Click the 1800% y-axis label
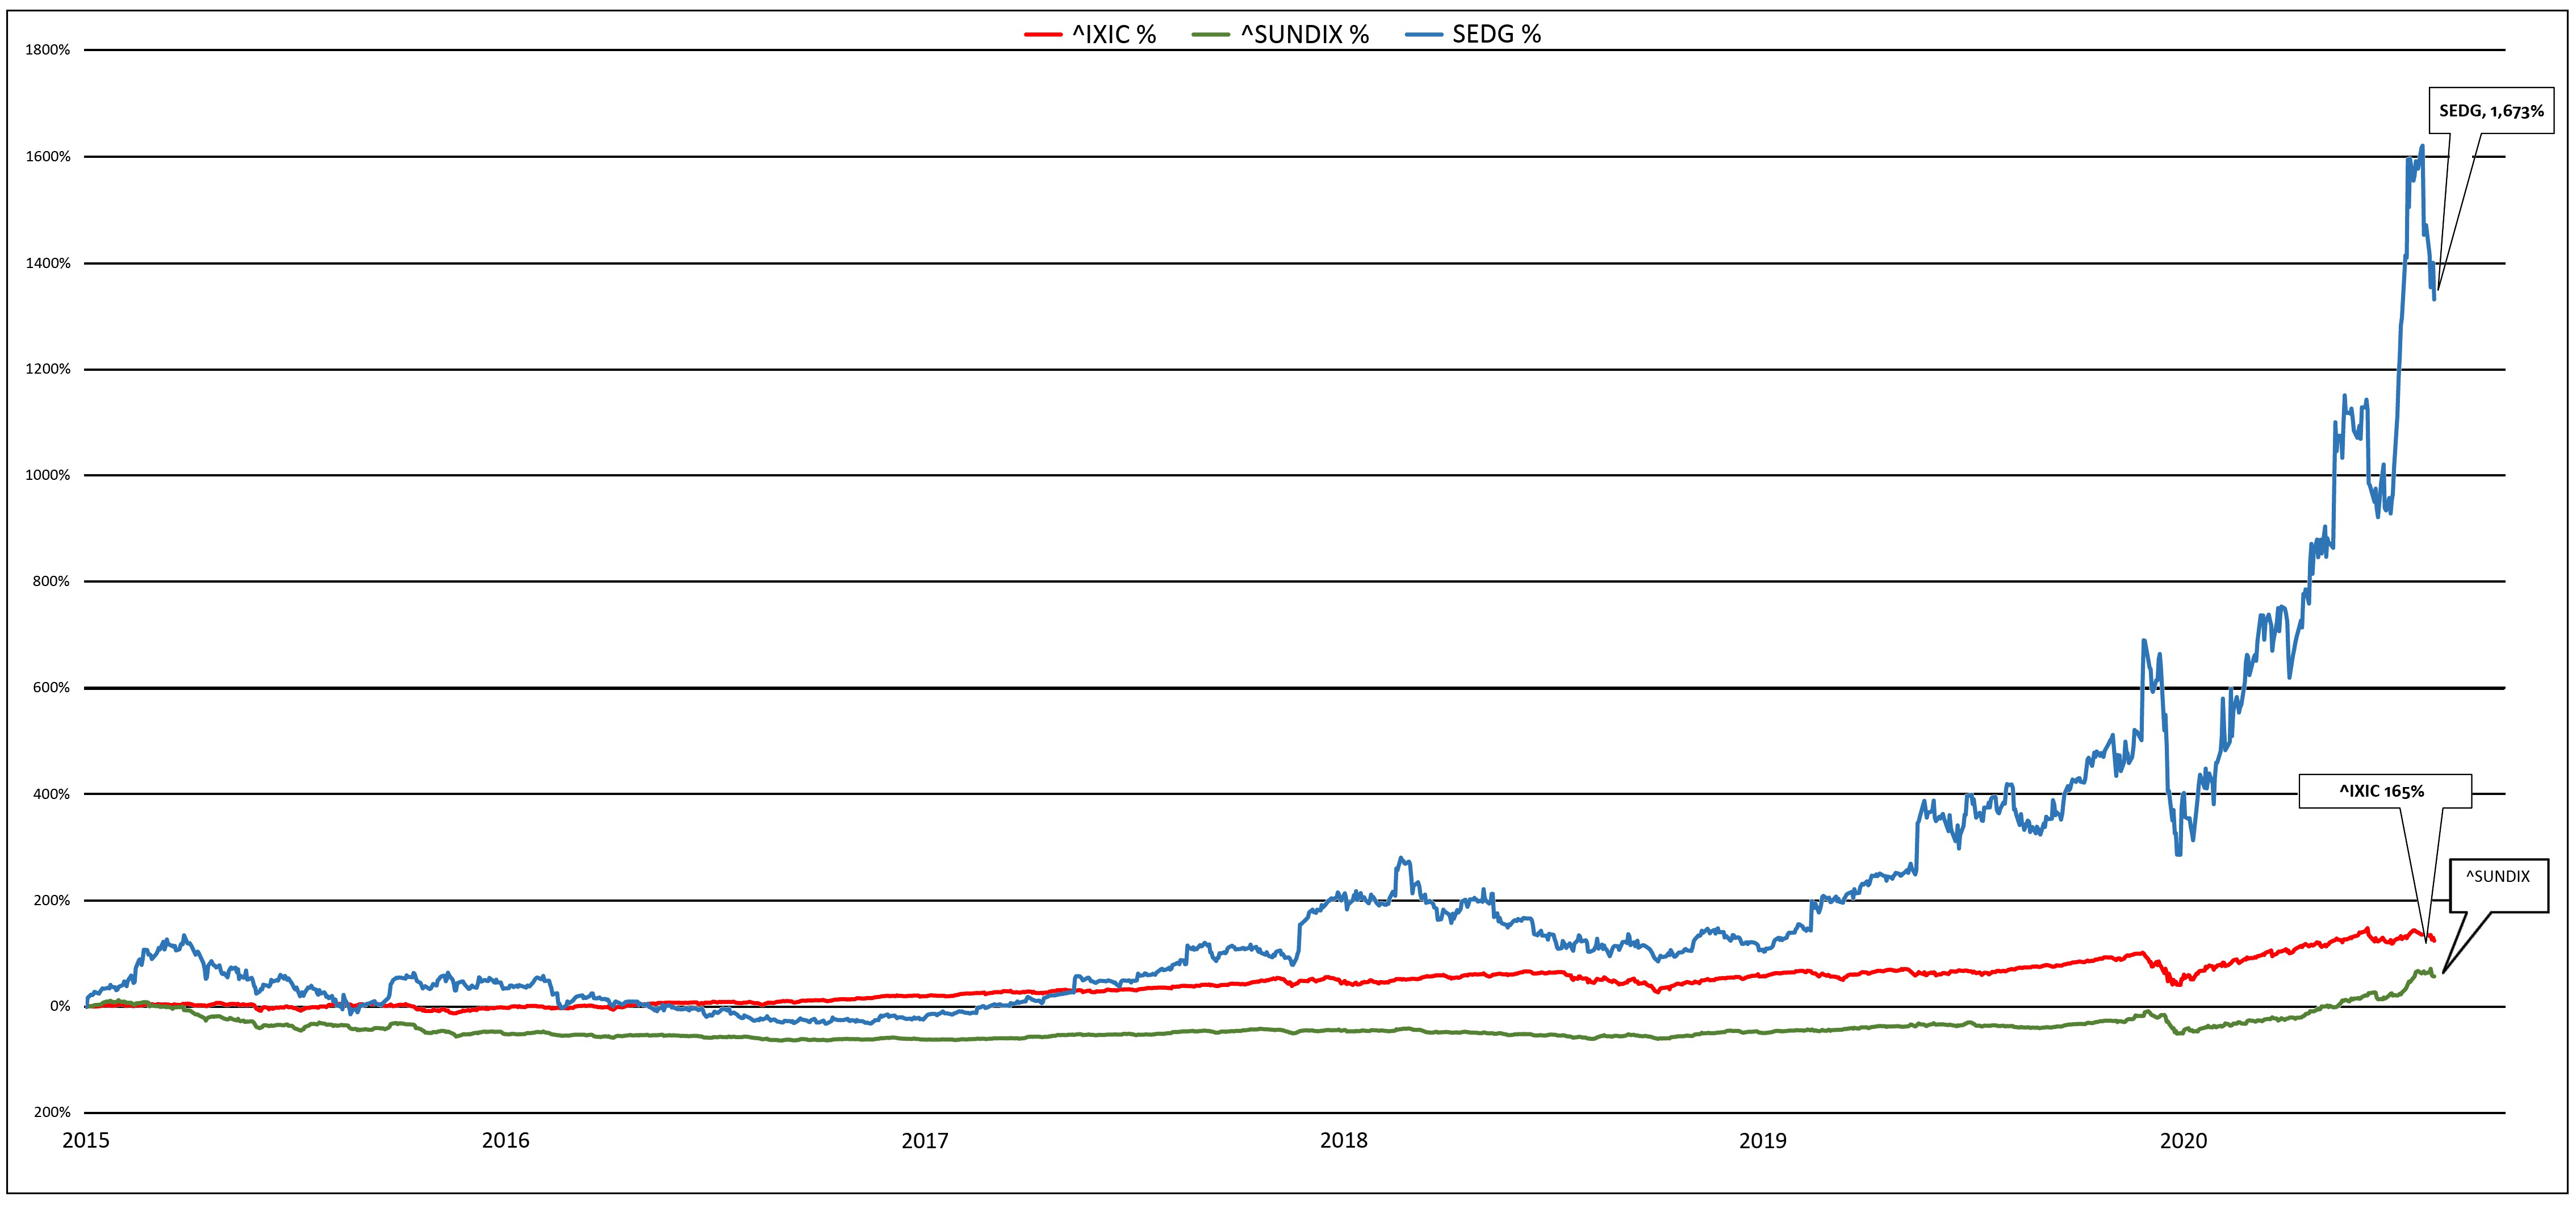 [47, 50]
